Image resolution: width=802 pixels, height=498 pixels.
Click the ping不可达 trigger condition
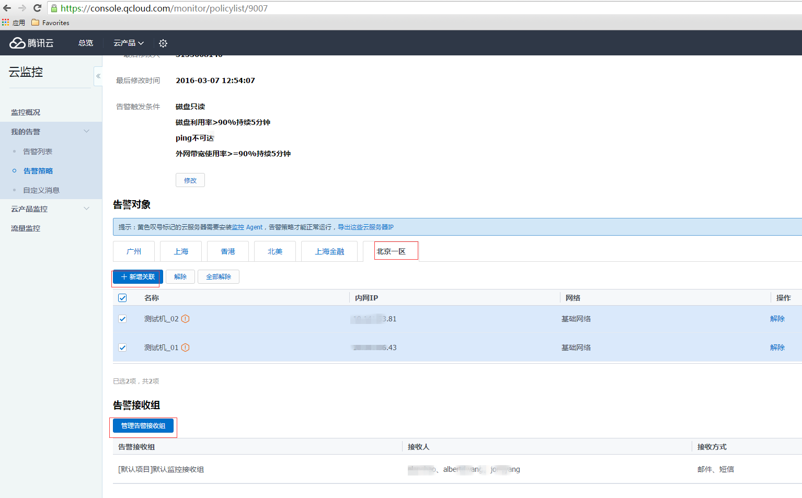194,138
